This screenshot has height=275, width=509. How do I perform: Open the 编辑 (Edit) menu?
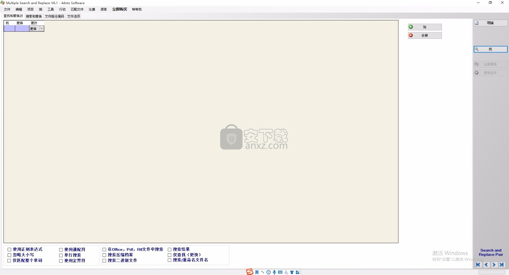19,9
